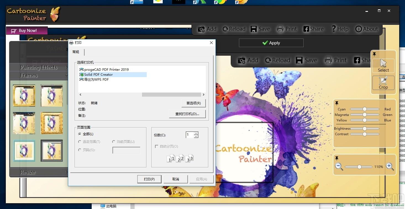Image resolution: width=405 pixels, height=209 pixels.
Task: Click Save in the top toolbar
Action: point(260,29)
